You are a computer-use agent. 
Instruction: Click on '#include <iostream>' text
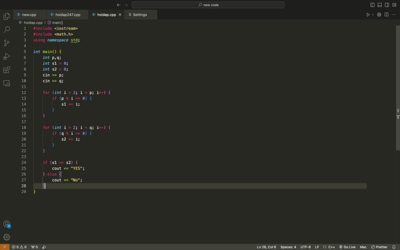point(55,28)
